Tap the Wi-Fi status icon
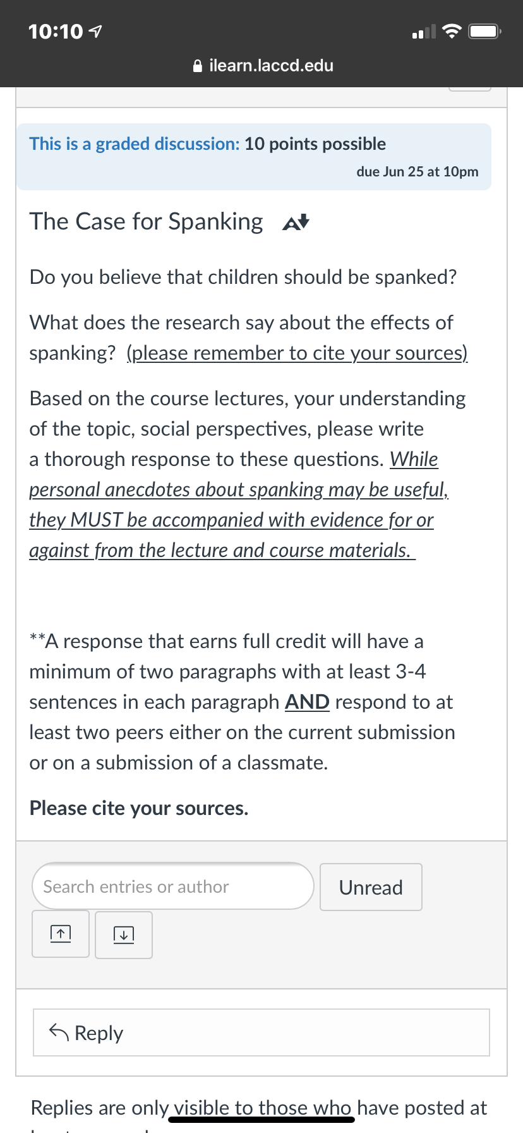Viewport: 523px width, 1133px height. (452, 31)
